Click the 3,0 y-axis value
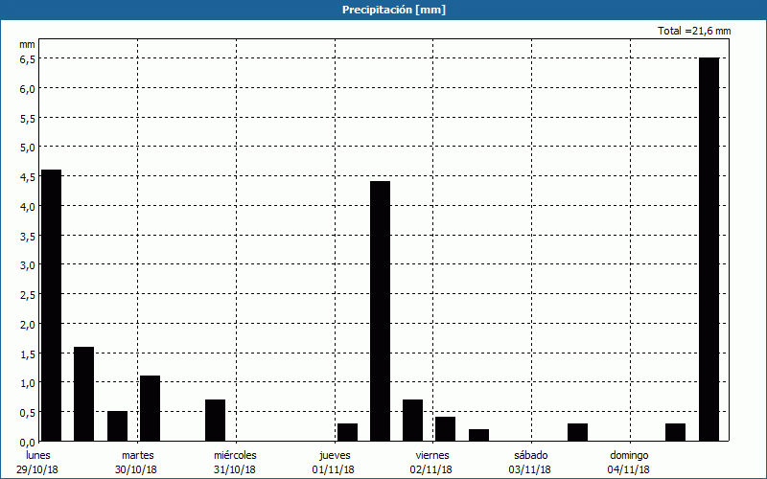767x479 pixels. 28,265
